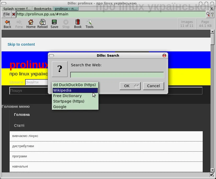Click the Знайти search field on page
This screenshot has width=216, height=179.
pyautogui.click(x=37, y=82)
